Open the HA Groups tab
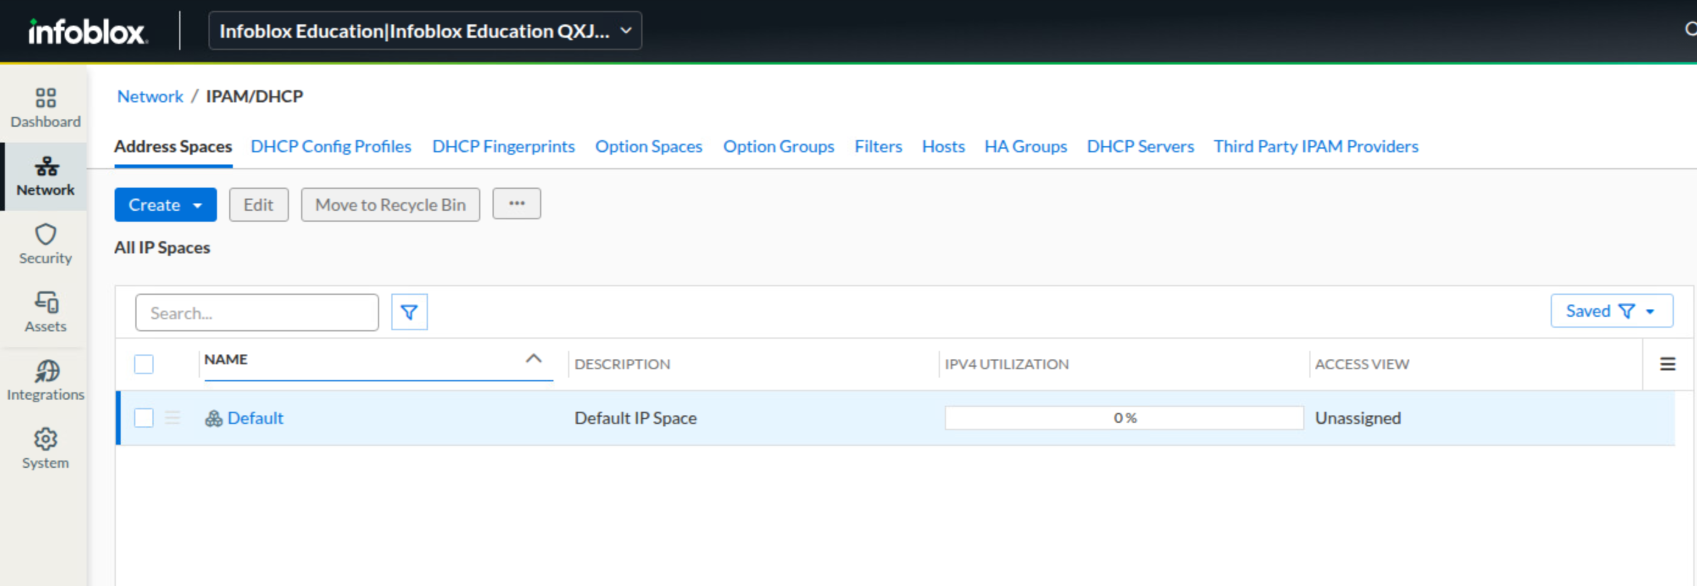This screenshot has height=586, width=1697. click(1026, 146)
